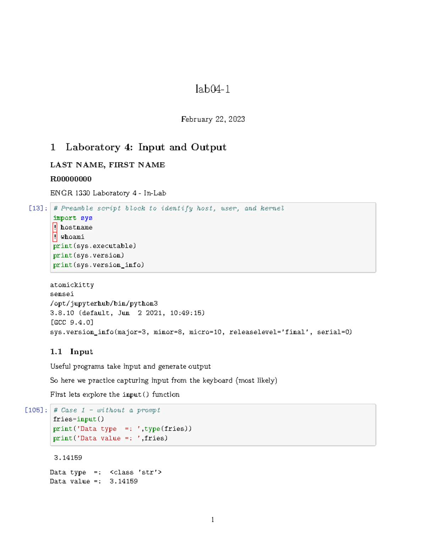This screenshot has width=426, height=551.
Task: Click the R00000000 student ID text
Action: pos(71,179)
